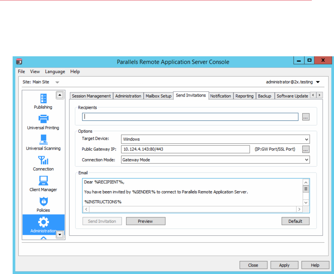Open the View menu
This screenshot has height=274, width=334.
pyautogui.click(x=35, y=72)
